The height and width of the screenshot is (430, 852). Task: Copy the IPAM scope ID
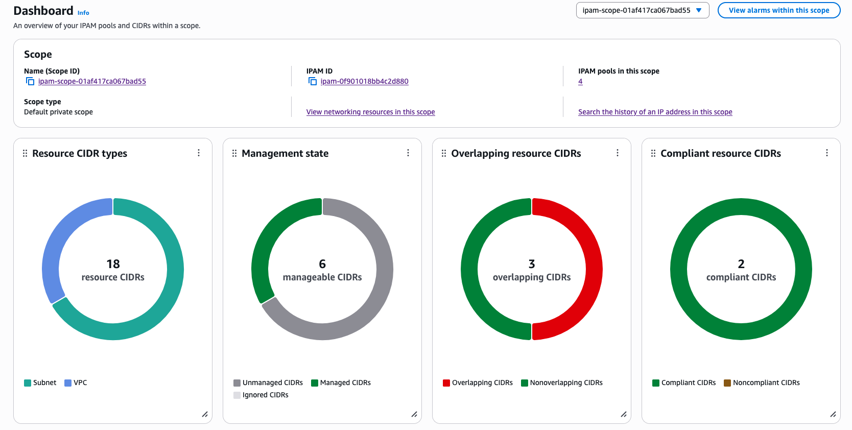point(30,82)
